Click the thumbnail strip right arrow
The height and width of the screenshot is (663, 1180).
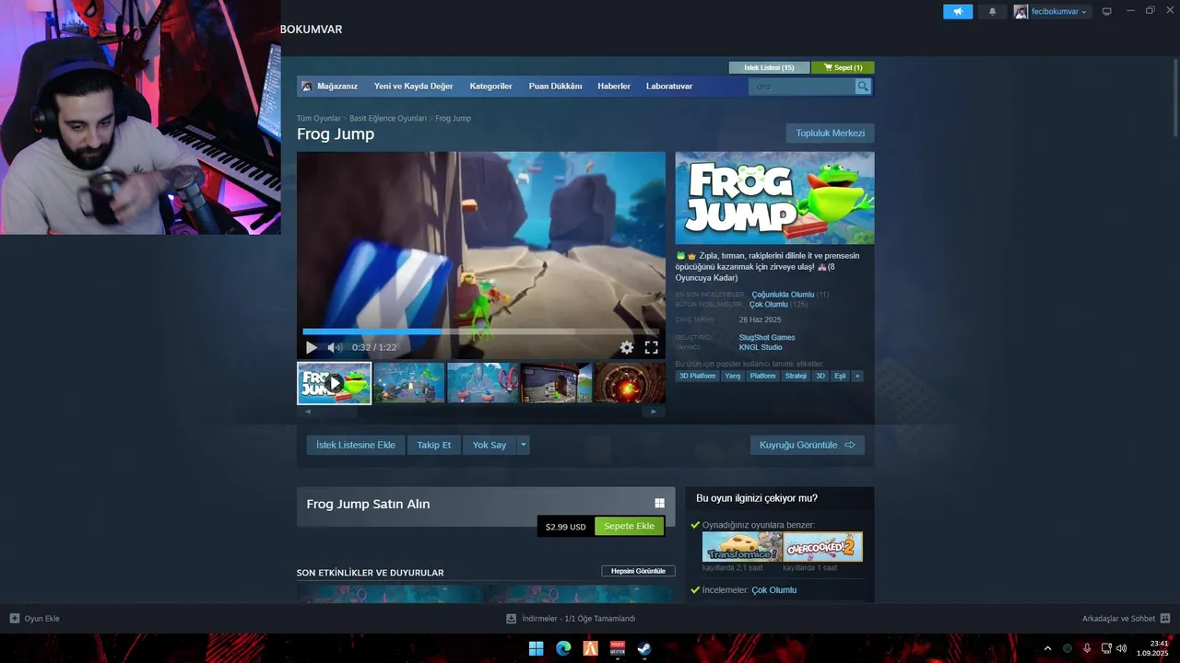(x=654, y=412)
